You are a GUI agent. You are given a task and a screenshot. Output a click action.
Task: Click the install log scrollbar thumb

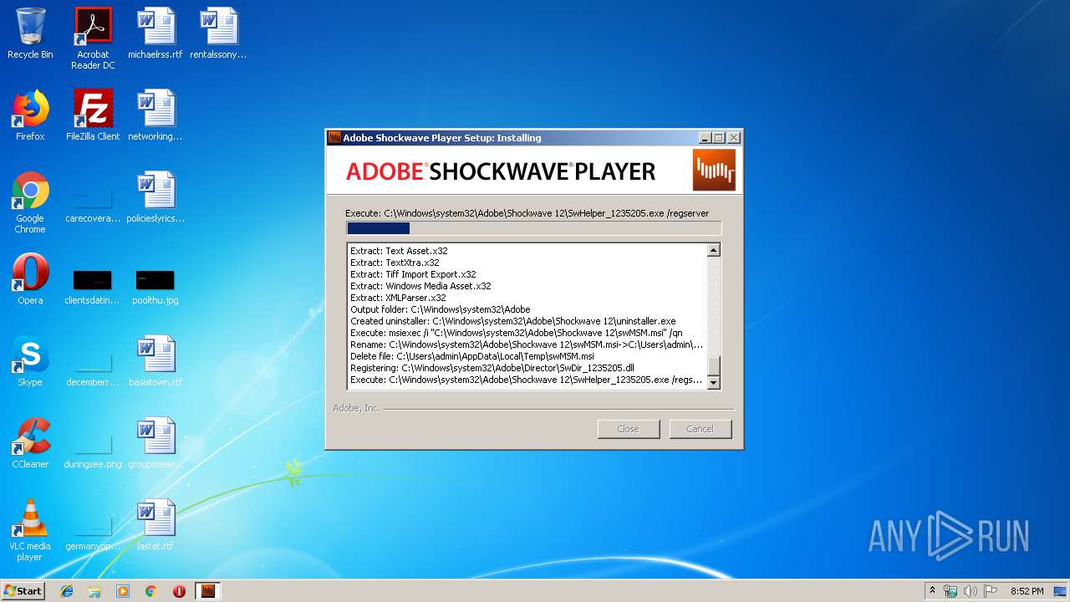pos(713,366)
